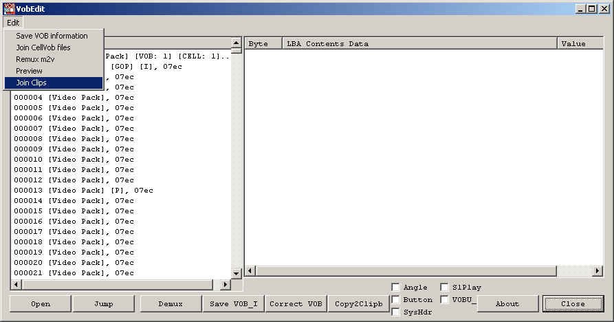This screenshot has height=322, width=614.
Task: Select row 000006 [Video Pack]
Action: coord(74,118)
